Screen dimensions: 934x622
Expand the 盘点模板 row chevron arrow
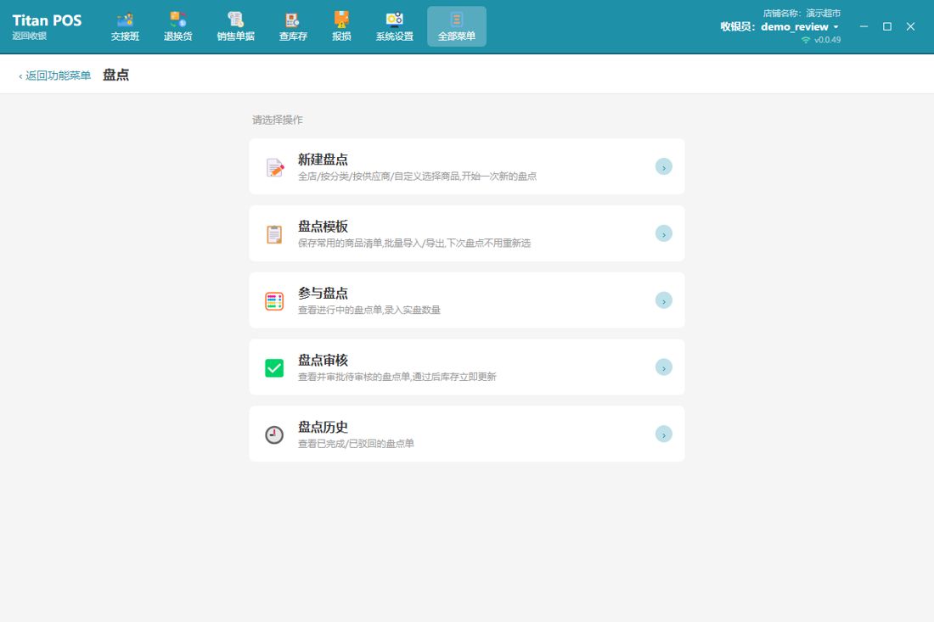coord(664,233)
